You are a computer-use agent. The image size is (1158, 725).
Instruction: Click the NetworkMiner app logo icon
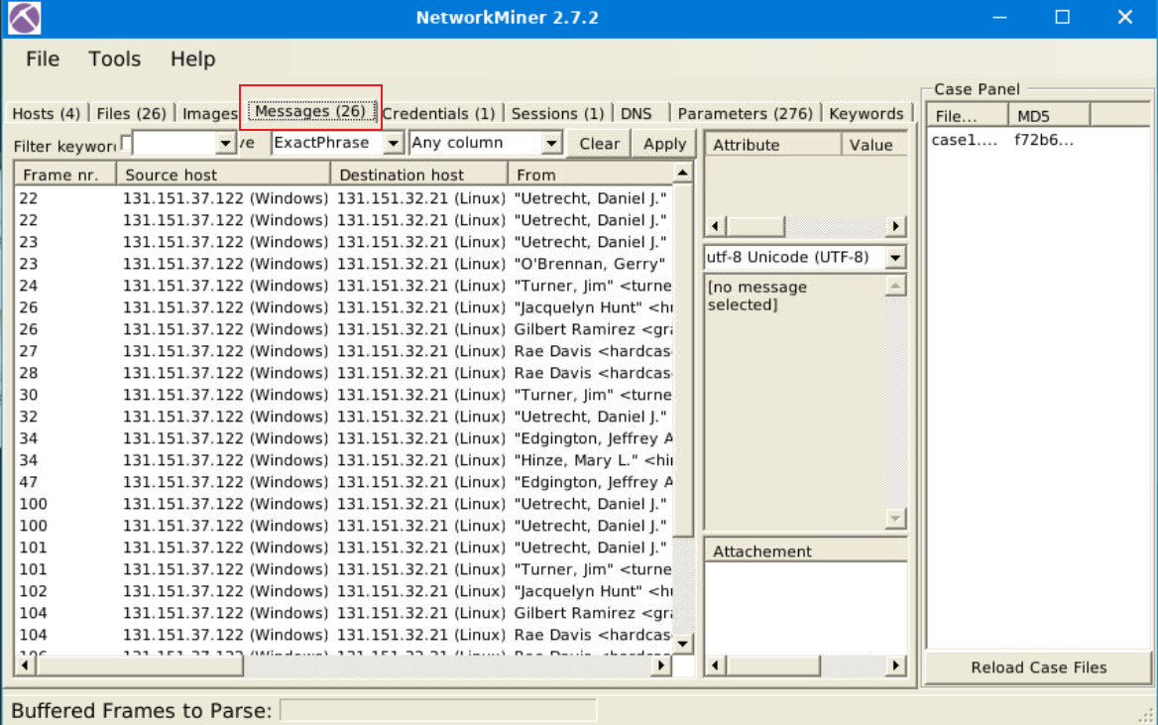[25, 18]
